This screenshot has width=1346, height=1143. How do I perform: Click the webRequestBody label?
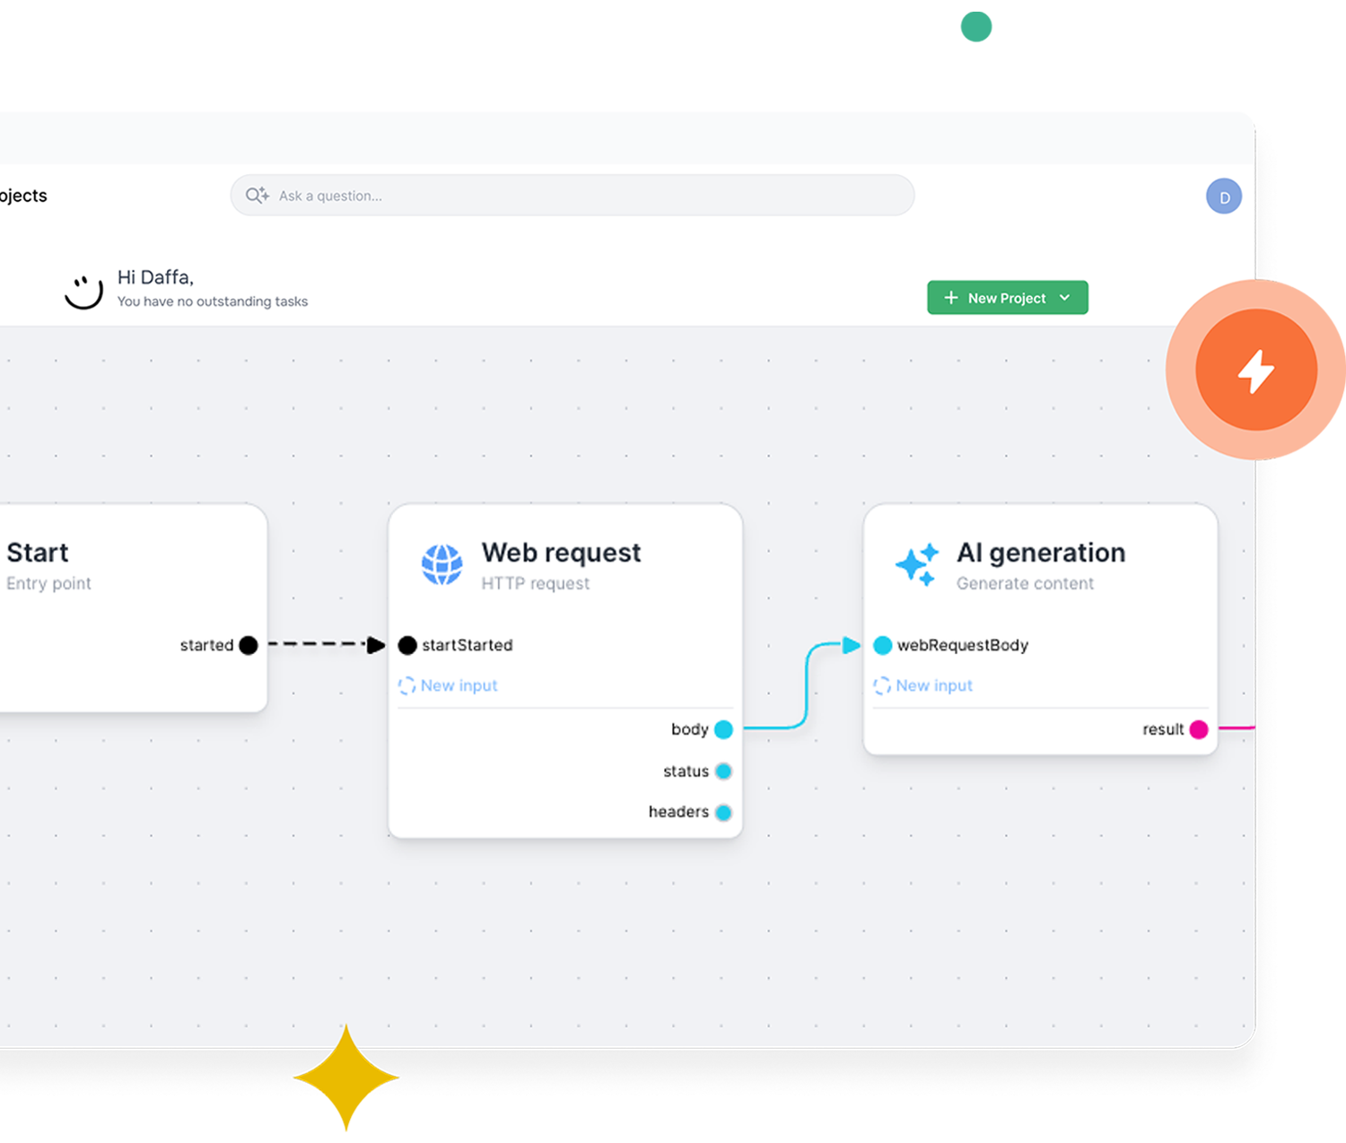(x=963, y=645)
